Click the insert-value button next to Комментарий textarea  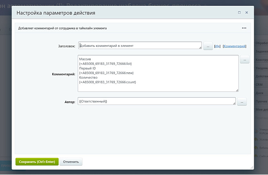click(x=245, y=59)
